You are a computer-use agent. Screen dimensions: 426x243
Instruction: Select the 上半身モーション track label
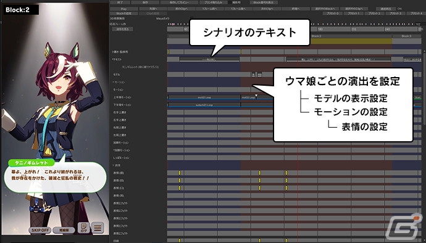click(x=122, y=97)
